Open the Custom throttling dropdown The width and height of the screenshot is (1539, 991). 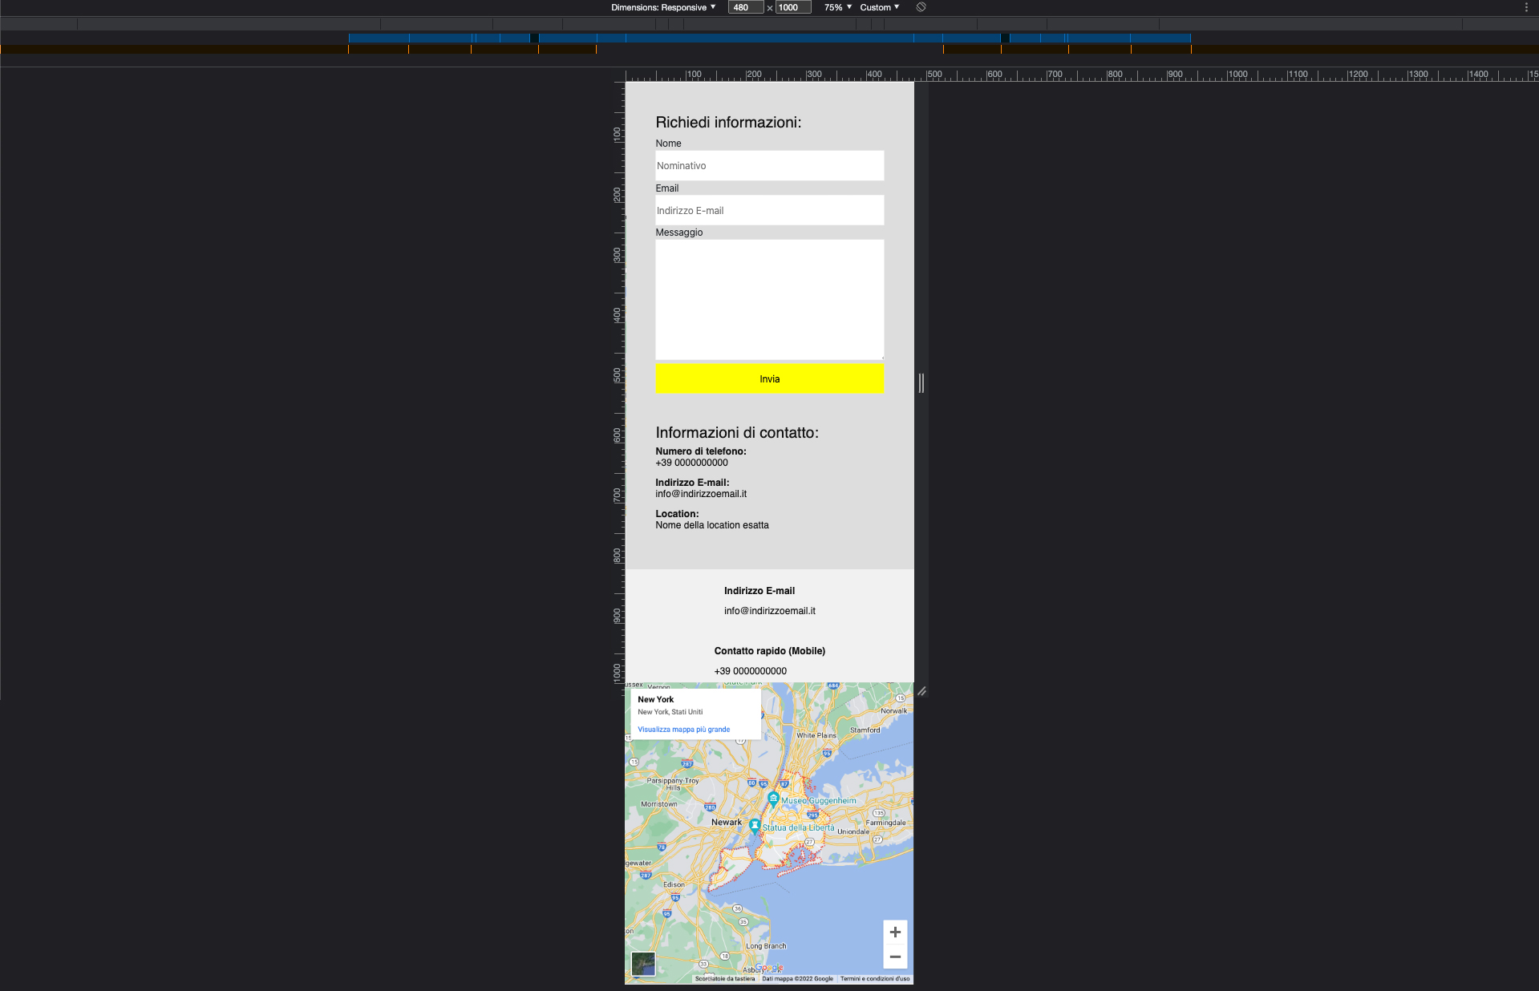880,7
